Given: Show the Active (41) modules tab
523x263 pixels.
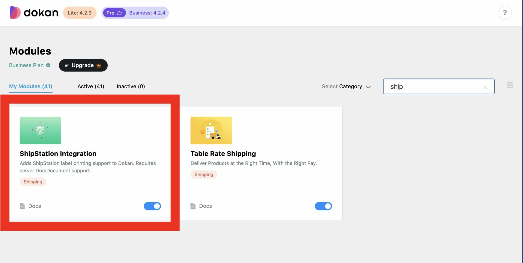Looking at the screenshot, I should point(91,86).
